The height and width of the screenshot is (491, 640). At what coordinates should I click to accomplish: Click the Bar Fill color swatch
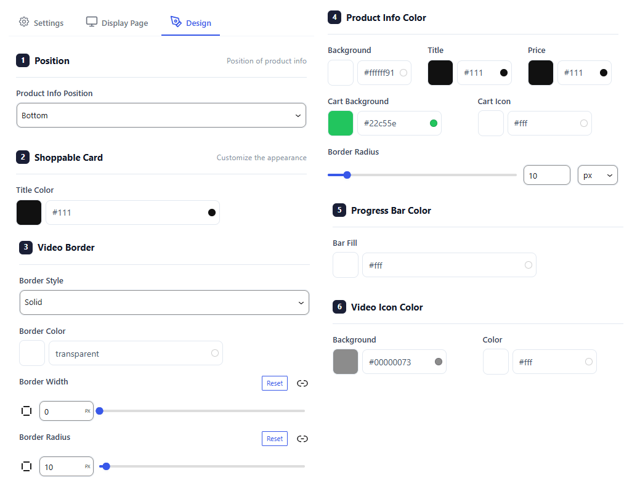coord(346,266)
